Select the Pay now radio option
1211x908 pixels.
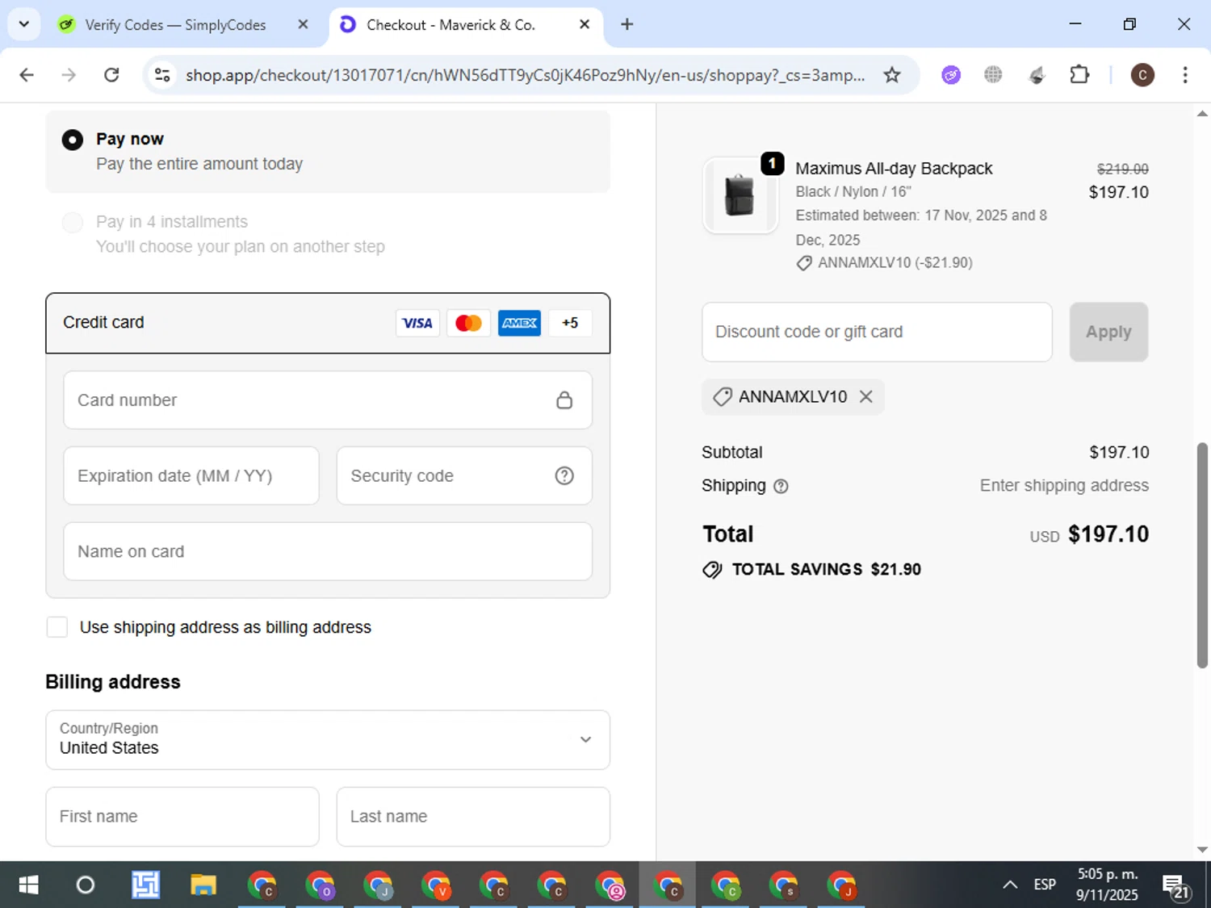pos(73,140)
